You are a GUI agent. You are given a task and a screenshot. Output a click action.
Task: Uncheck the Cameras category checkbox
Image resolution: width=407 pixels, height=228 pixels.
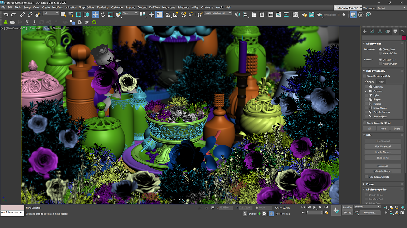(366, 91)
